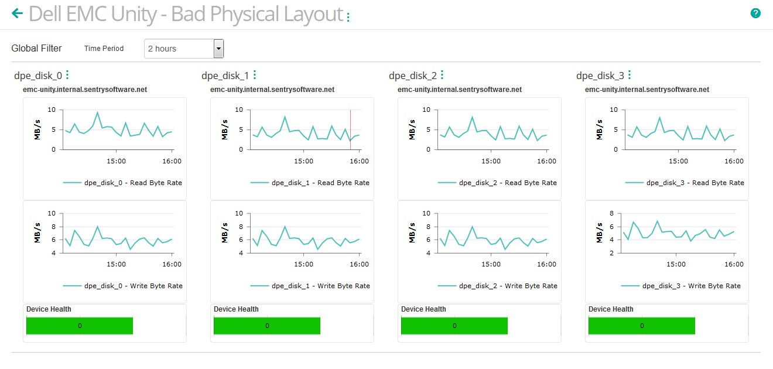
Task: Click the dropdown arrow showing 2 hours
Action: pos(218,49)
